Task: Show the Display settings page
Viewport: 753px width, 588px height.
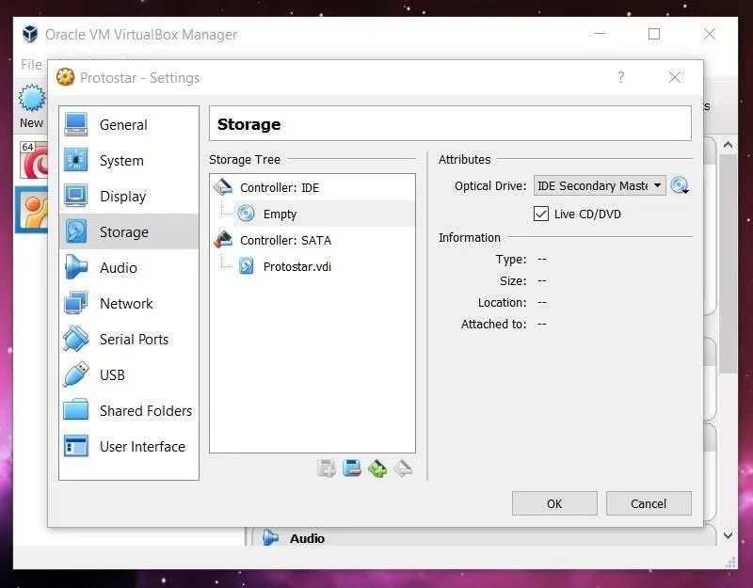Action: [129, 197]
